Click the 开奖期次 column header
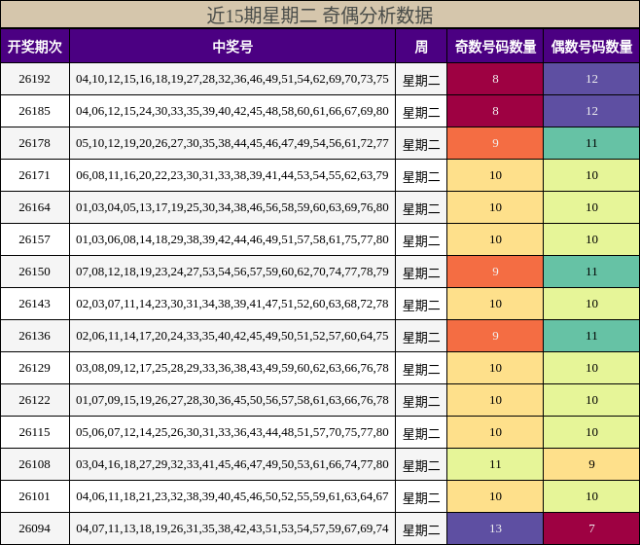 35,46
